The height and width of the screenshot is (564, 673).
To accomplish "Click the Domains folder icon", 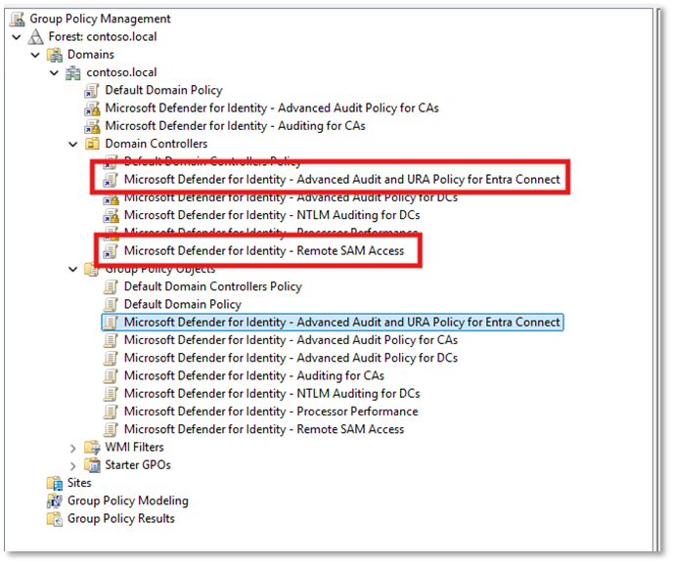I will (x=55, y=55).
